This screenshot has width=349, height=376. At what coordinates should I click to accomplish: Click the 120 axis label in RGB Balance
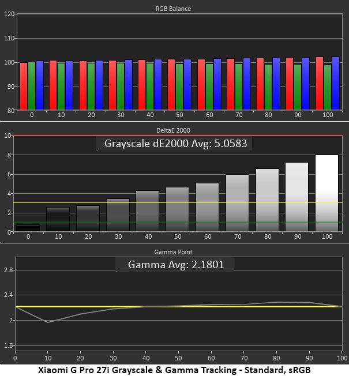9,14
